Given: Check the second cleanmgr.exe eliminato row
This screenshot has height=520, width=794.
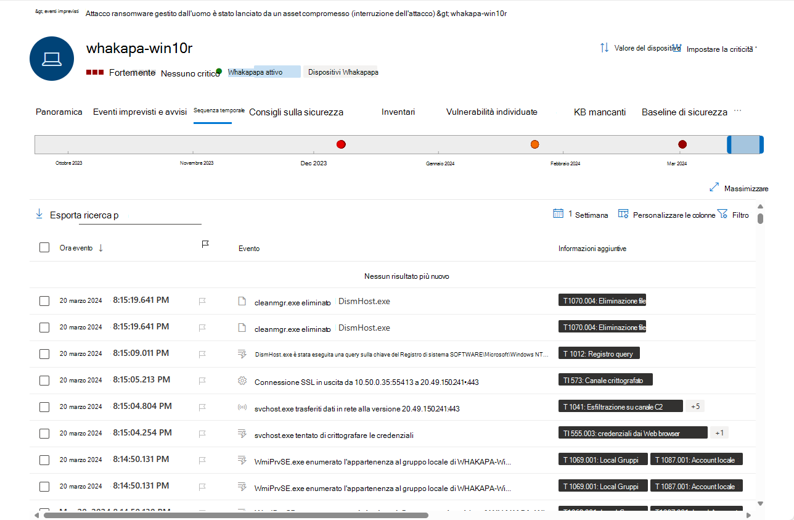Looking at the screenshot, I should pos(44,328).
